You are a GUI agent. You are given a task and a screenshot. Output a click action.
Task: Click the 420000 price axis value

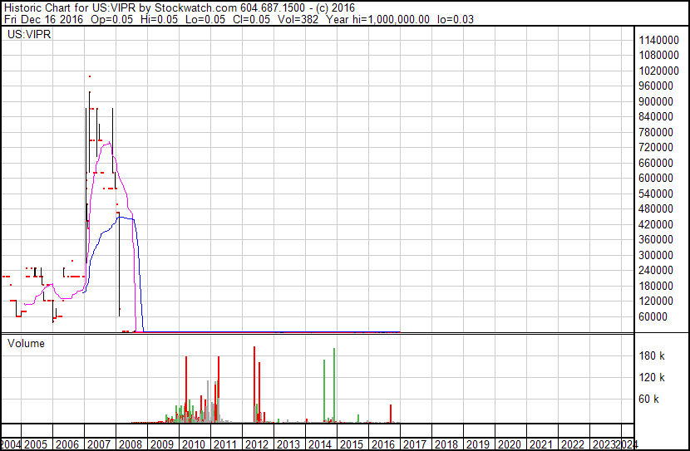656,224
